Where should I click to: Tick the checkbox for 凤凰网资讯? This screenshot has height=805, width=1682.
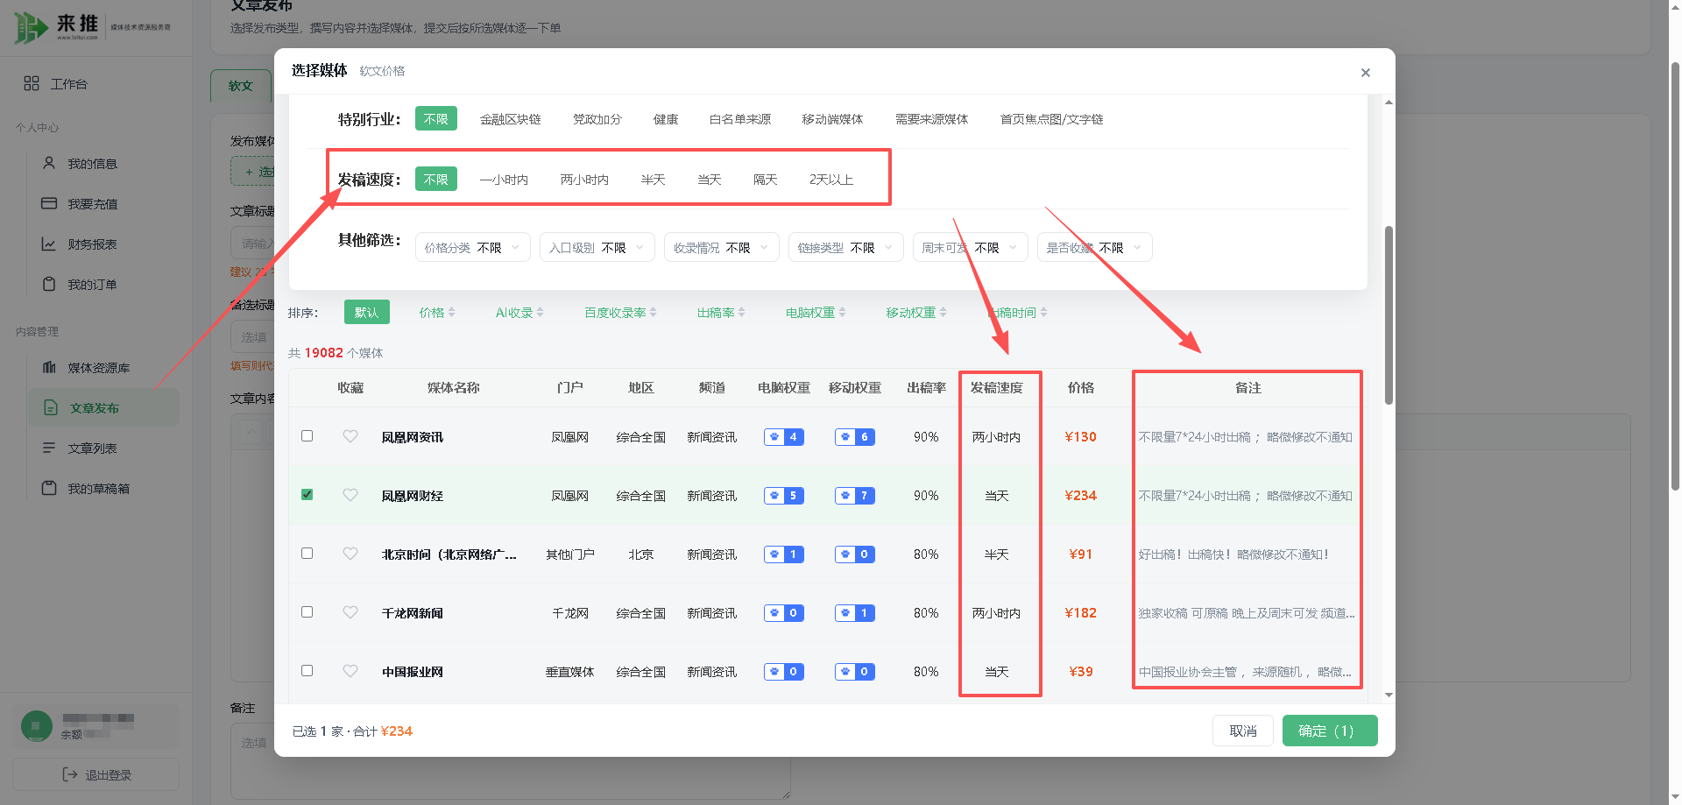tap(307, 435)
